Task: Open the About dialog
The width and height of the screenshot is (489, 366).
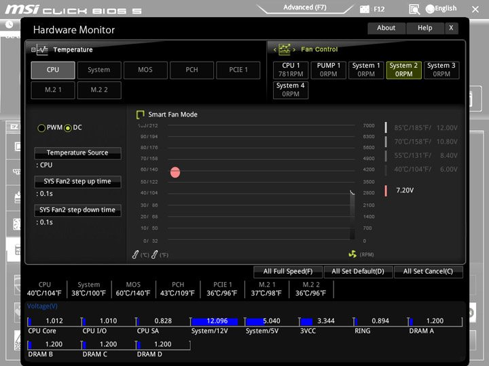Action: pyautogui.click(x=386, y=28)
